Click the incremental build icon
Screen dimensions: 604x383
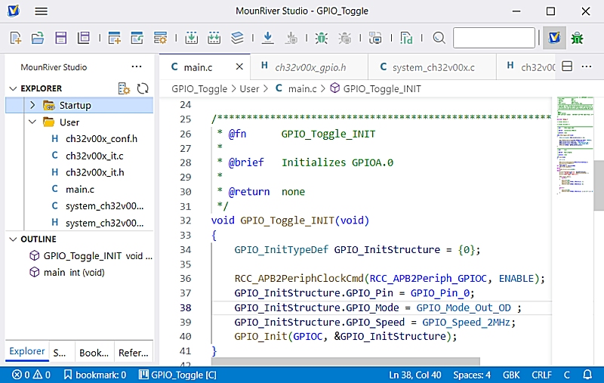(x=191, y=38)
